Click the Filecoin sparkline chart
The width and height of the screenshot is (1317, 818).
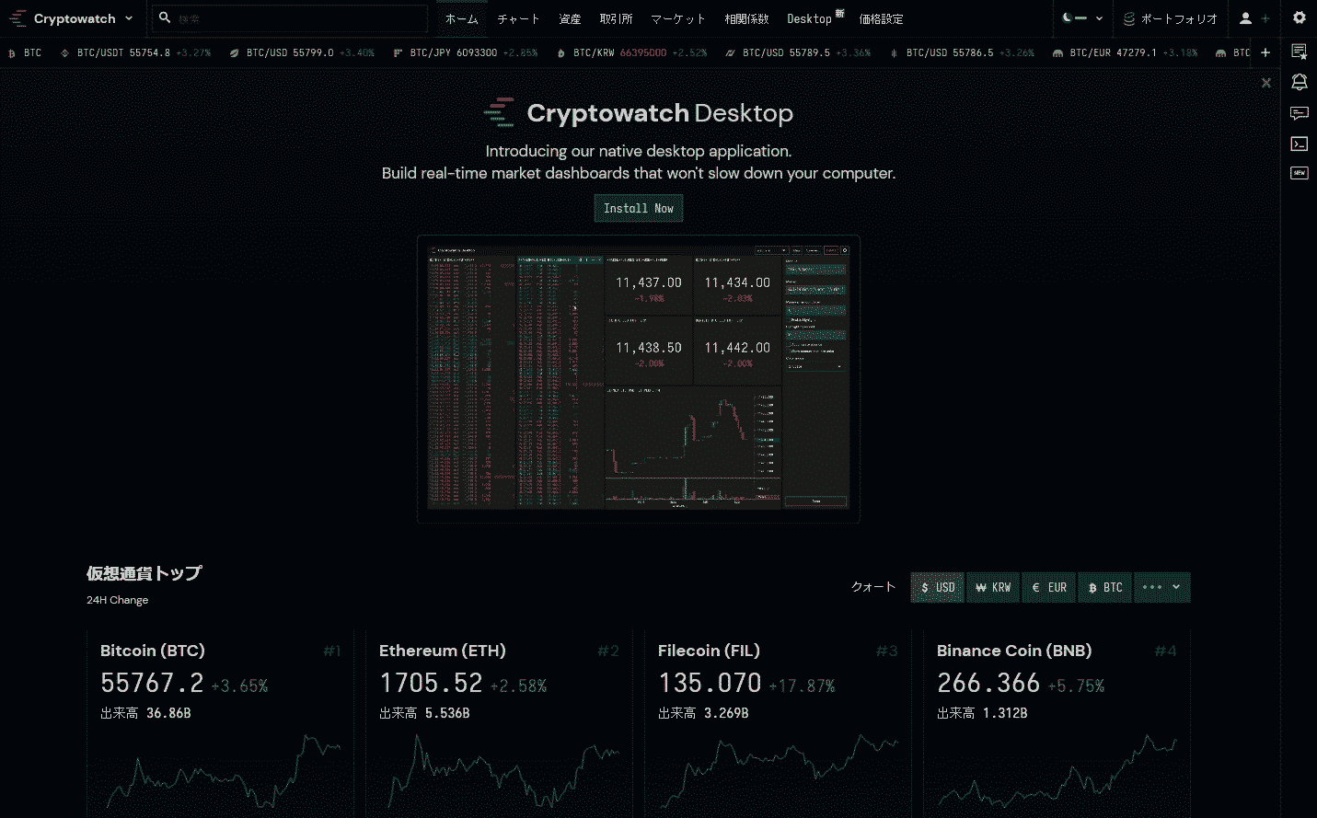tap(779, 773)
